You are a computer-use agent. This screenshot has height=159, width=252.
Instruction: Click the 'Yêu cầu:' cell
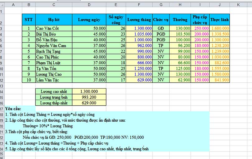(13, 109)
